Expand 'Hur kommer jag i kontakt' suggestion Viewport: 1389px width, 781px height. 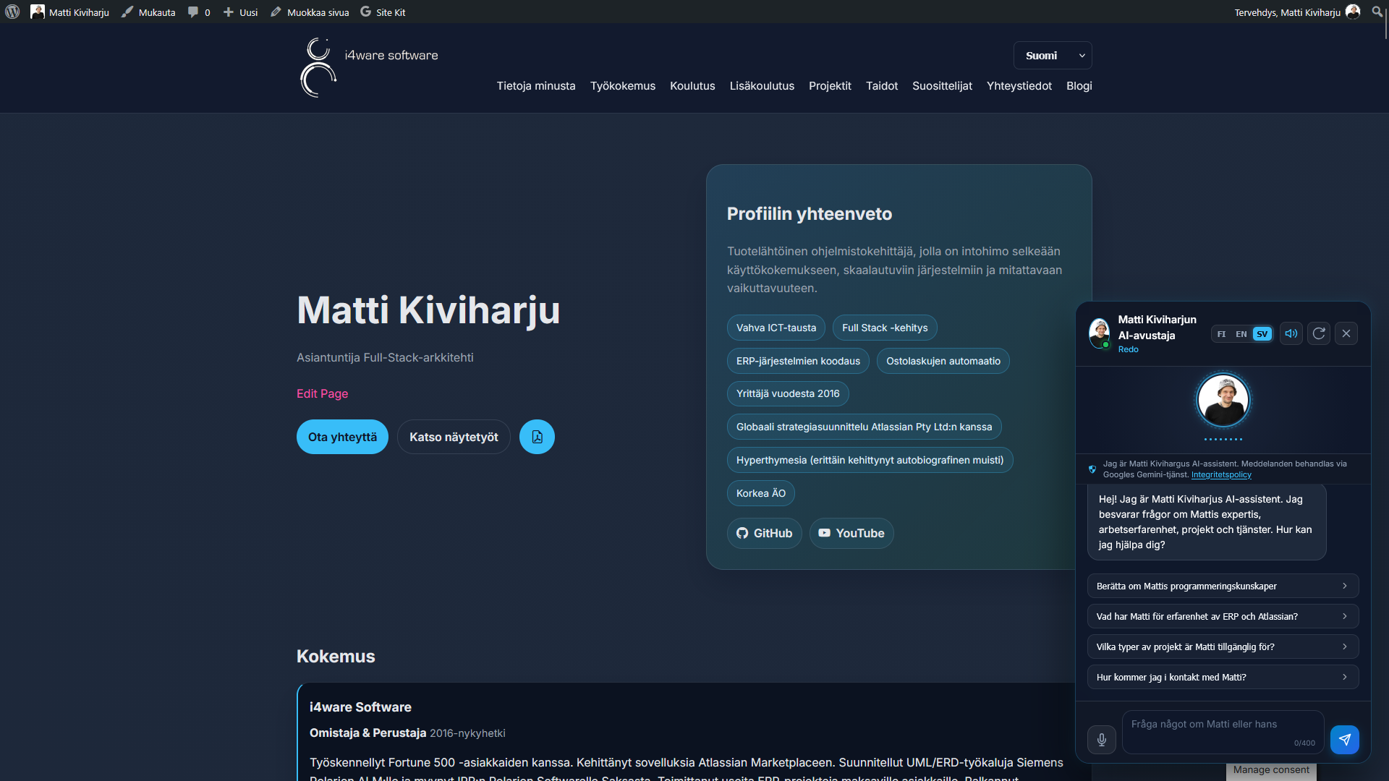coord(1223,677)
